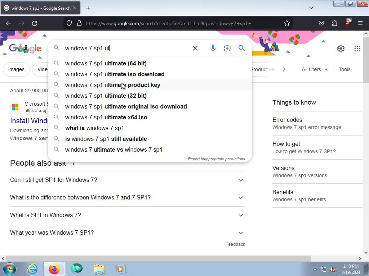Open the taskbar clock showing 2:43 PM
369x276 pixels.
coord(351,269)
